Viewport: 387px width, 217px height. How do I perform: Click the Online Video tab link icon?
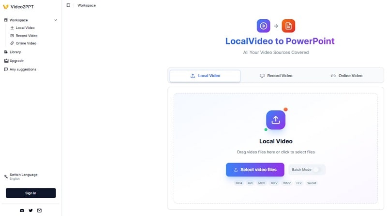click(x=333, y=76)
